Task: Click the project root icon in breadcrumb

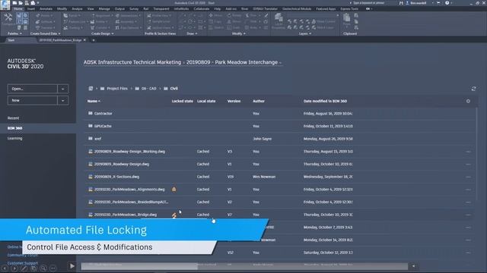Action: [x=91, y=89]
